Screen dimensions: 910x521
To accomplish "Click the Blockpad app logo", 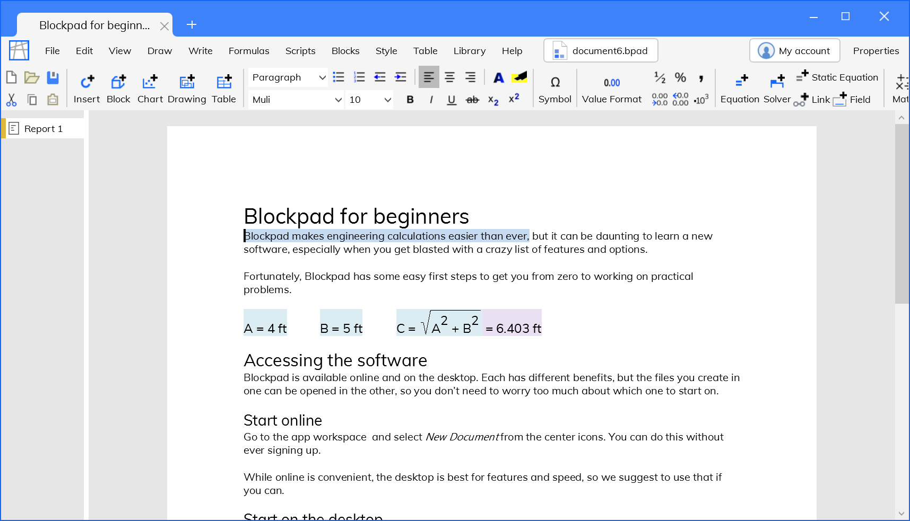I will [19, 50].
